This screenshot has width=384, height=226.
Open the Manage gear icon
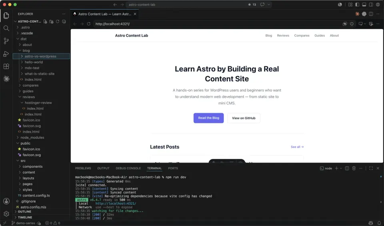(x=6, y=214)
